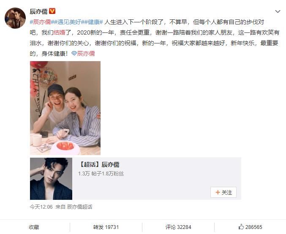Image resolution: width=286 pixels, height=234 pixels.
Task: Click the plus icon on 关注
Action: click(218, 192)
